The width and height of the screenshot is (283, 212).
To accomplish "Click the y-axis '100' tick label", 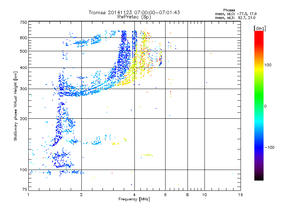I will click(23, 170).
